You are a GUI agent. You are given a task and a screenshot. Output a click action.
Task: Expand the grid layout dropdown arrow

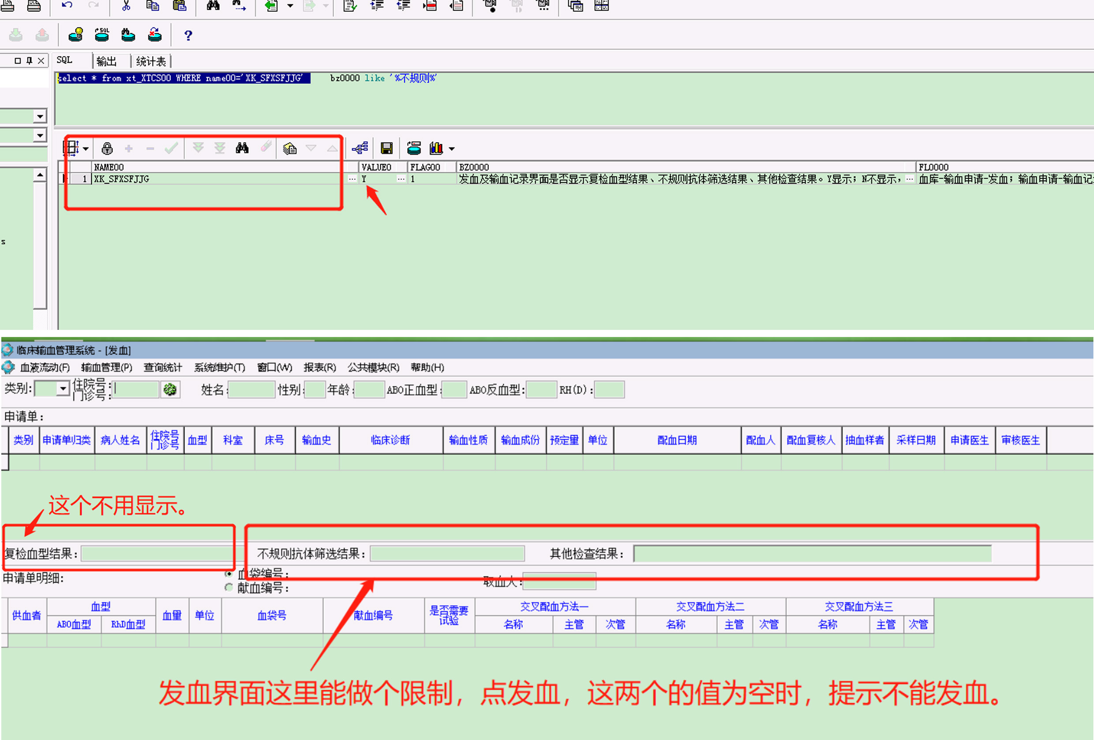[86, 149]
